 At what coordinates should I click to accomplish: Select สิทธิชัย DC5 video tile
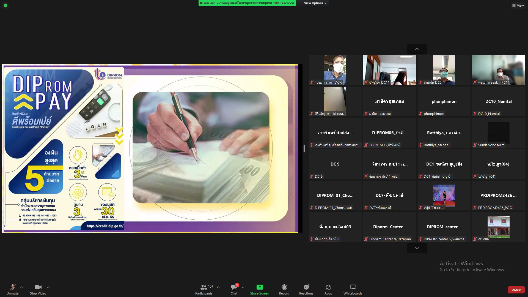[444, 70]
